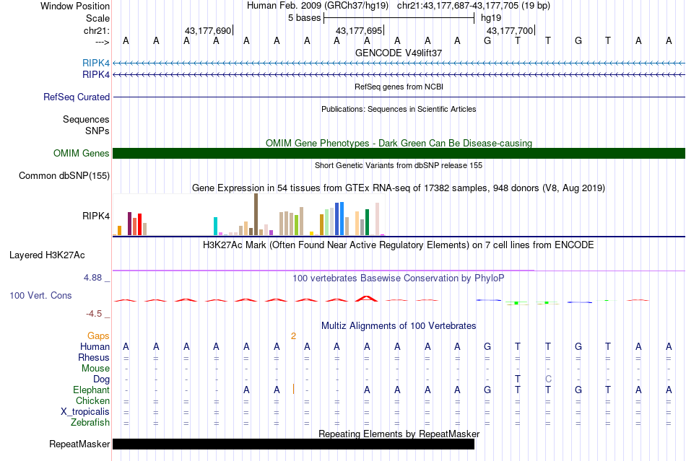Click the SNPs track label
The height and width of the screenshot is (461, 686).
pyautogui.click(x=97, y=131)
